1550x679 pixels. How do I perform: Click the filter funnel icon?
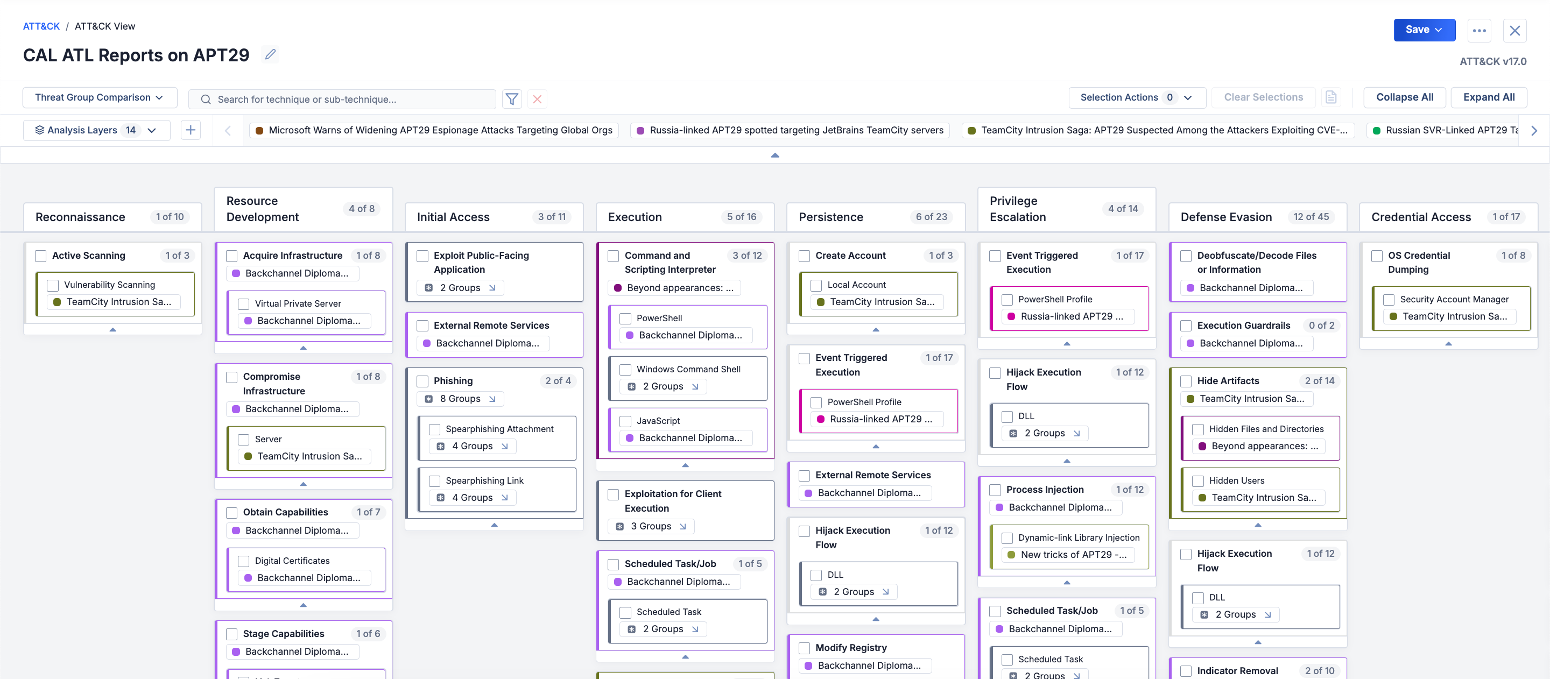pyautogui.click(x=511, y=99)
